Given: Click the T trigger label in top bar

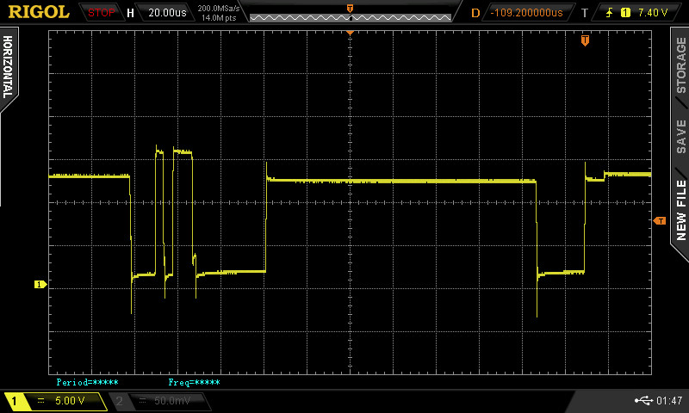Looking at the screenshot, I should click(x=585, y=13).
